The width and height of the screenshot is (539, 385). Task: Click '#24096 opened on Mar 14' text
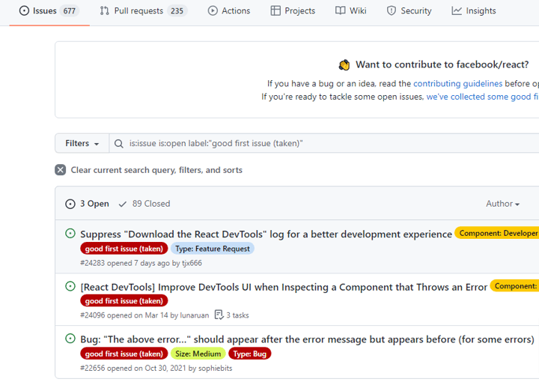pos(124,315)
